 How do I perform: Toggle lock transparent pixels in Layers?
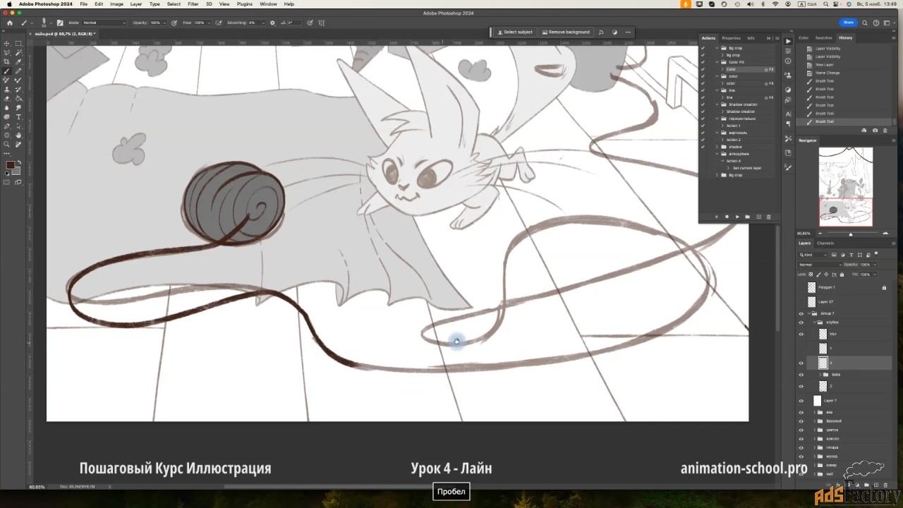coord(811,274)
